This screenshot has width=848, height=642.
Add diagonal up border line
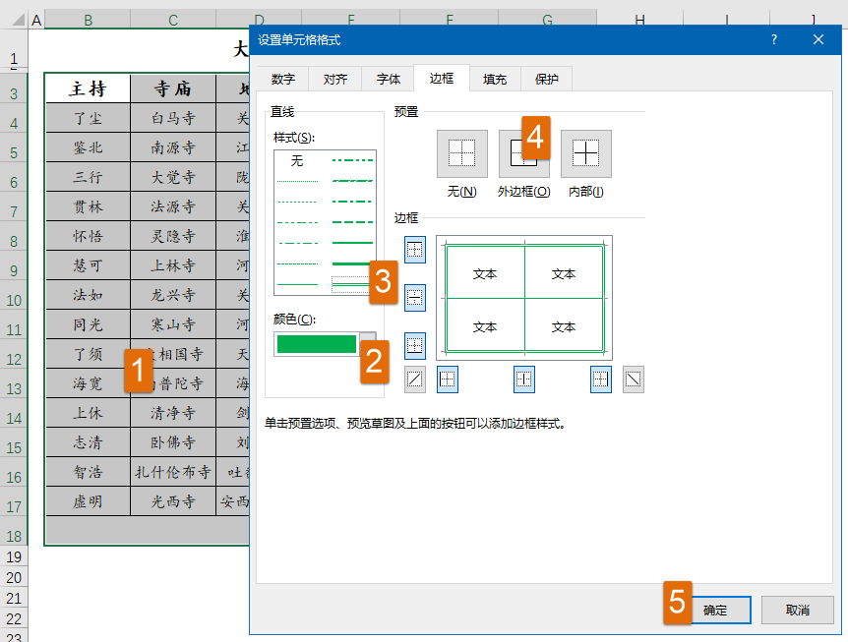[415, 379]
